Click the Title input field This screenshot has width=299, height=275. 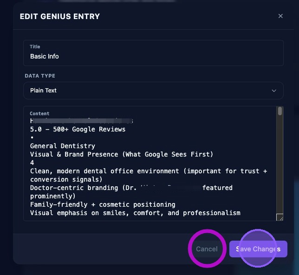click(x=153, y=53)
